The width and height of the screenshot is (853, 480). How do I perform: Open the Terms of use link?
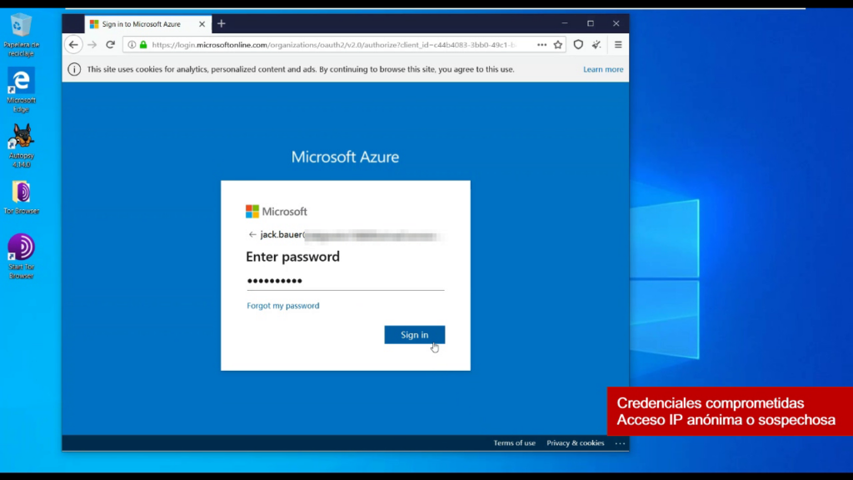515,443
